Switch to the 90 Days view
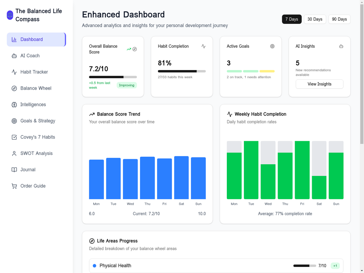The height and width of the screenshot is (273, 364). (x=339, y=19)
